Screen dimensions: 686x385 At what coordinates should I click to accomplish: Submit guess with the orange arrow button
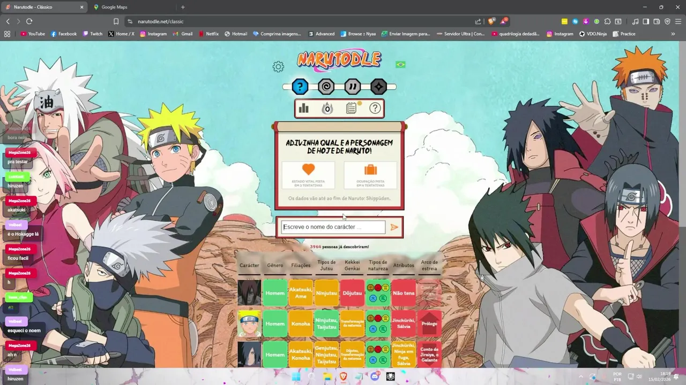tap(394, 227)
